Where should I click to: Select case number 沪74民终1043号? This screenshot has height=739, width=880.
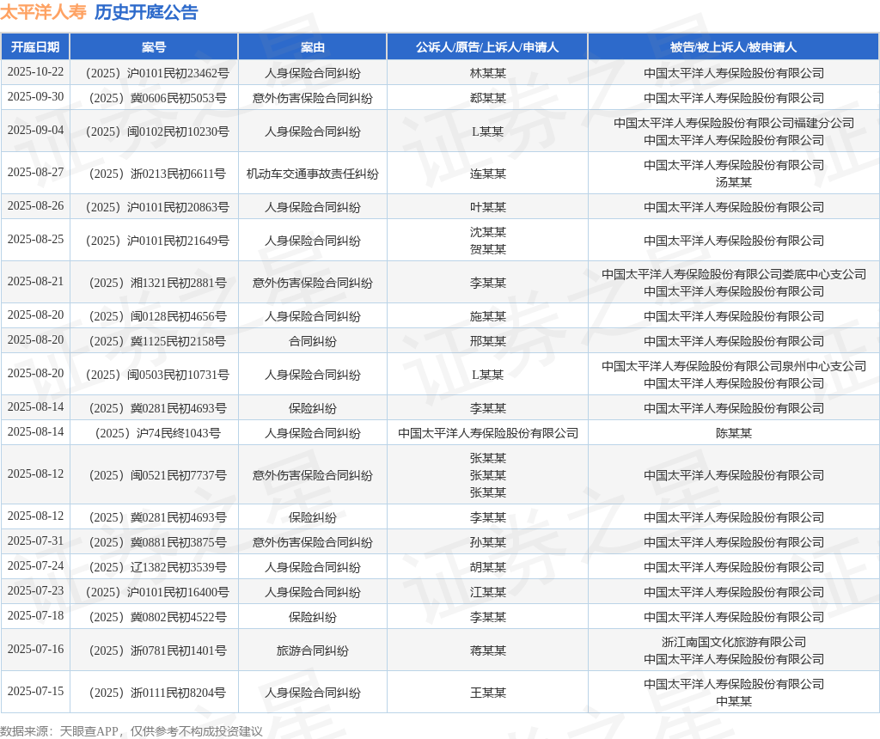(x=158, y=434)
